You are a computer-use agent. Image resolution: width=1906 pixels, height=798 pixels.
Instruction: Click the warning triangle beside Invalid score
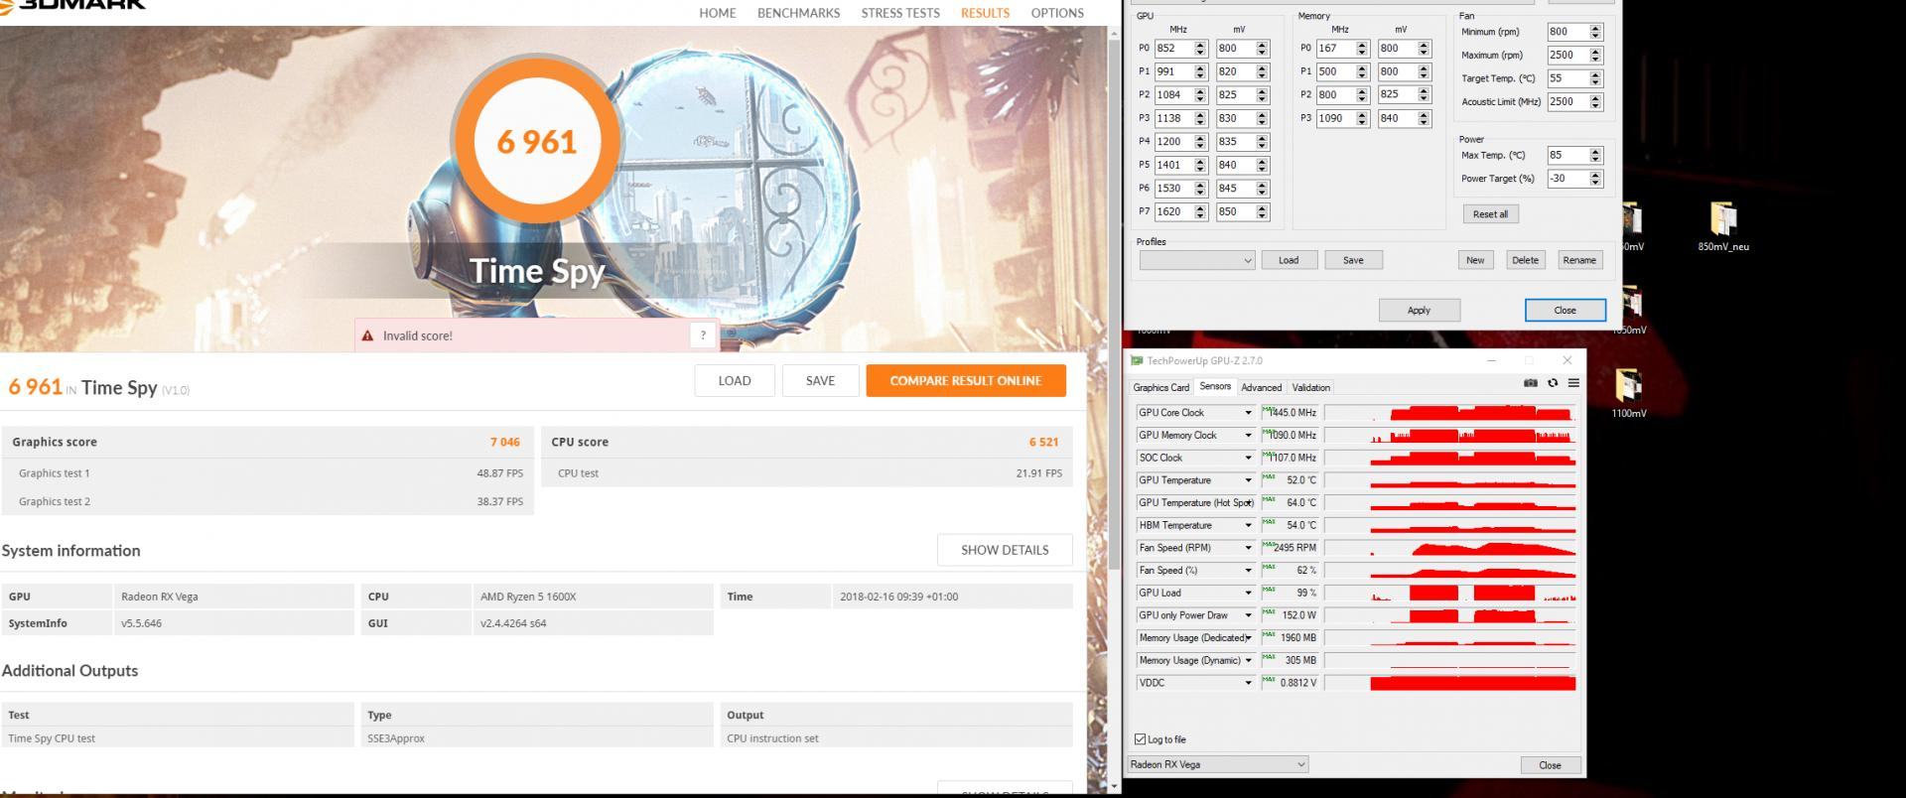[367, 335]
